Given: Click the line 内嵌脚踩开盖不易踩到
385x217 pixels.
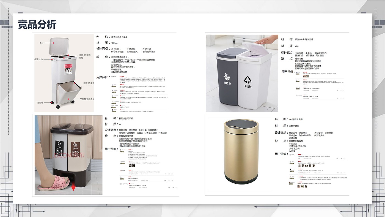Looking at the screenshot, I should point(129,143).
